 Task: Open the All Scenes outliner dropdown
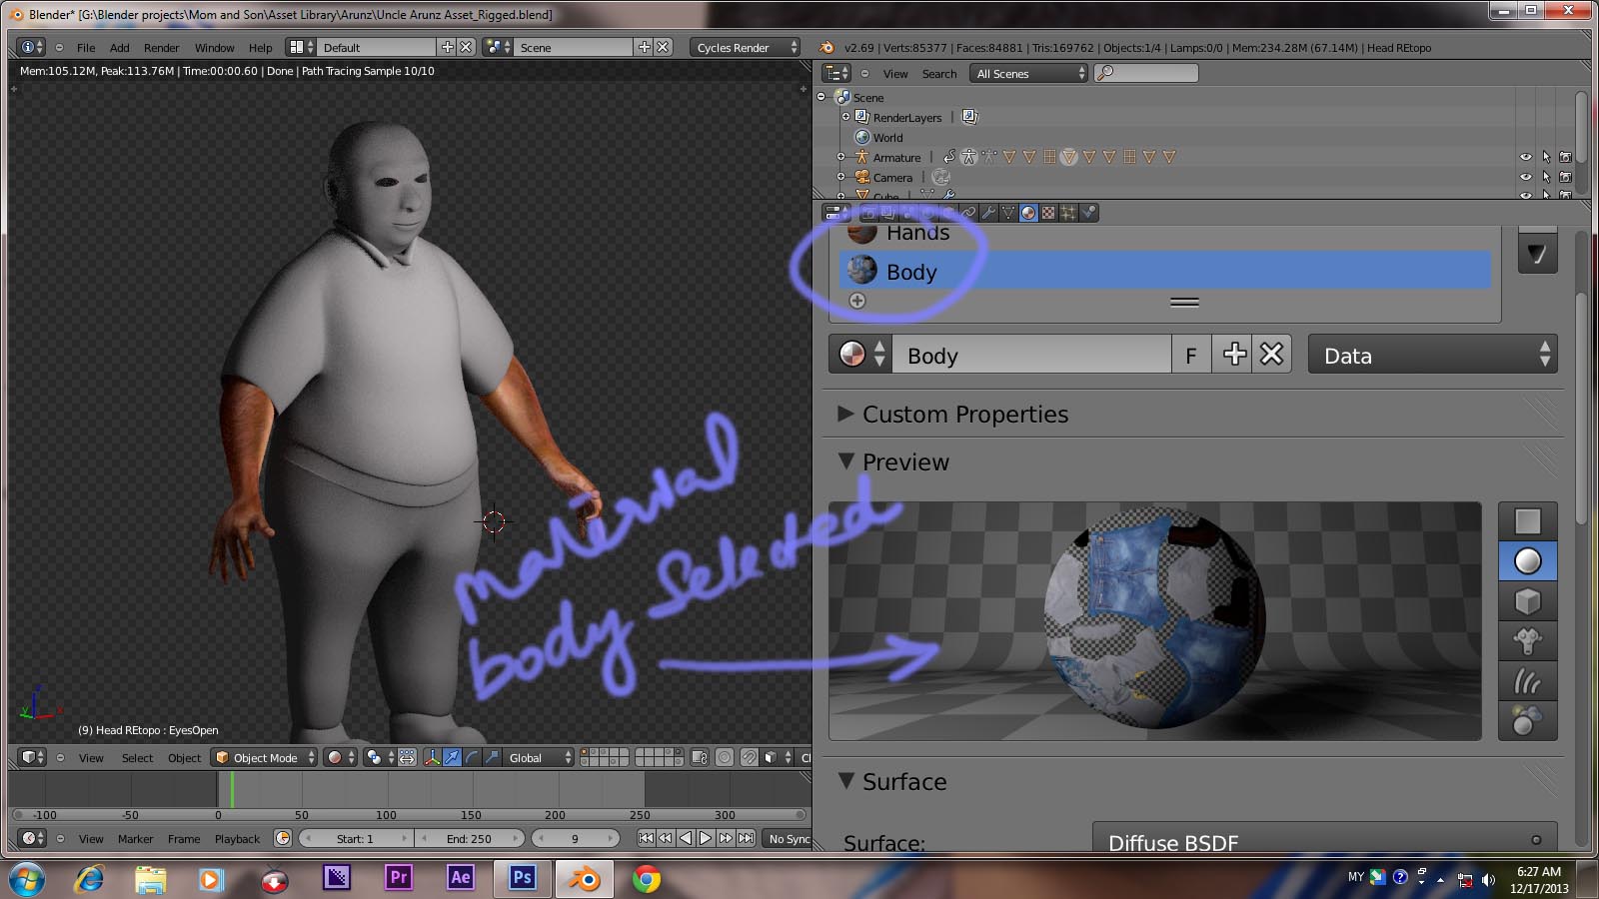pos(1028,73)
